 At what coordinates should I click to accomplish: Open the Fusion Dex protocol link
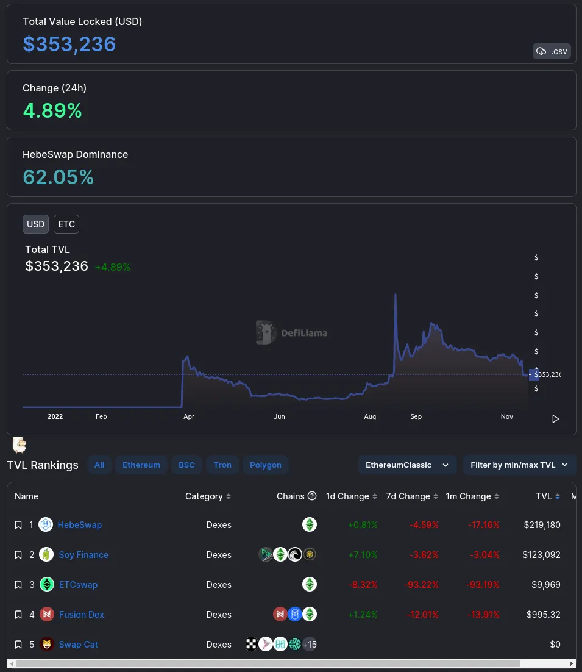coord(81,615)
